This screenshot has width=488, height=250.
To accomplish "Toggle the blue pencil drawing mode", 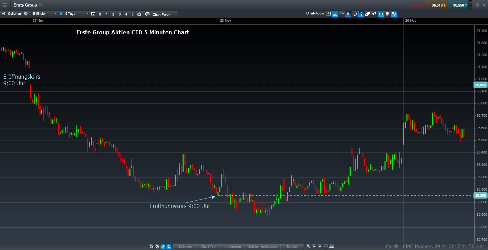I will 163,247.
